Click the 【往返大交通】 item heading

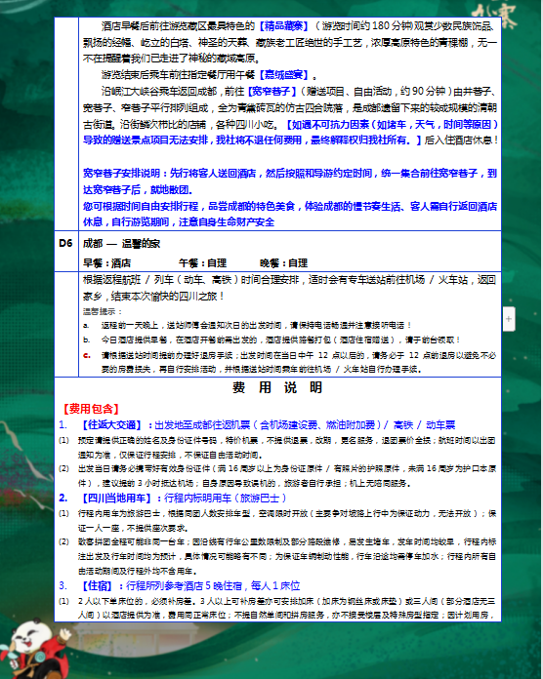coord(111,425)
